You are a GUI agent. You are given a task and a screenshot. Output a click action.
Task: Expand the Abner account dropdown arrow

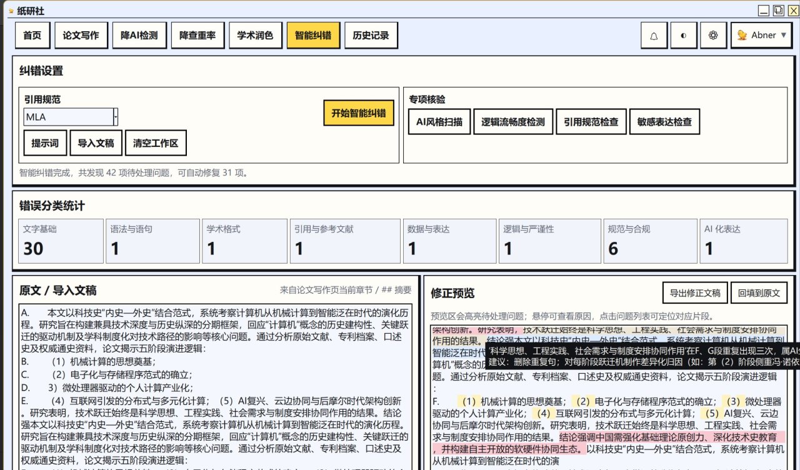pos(783,36)
